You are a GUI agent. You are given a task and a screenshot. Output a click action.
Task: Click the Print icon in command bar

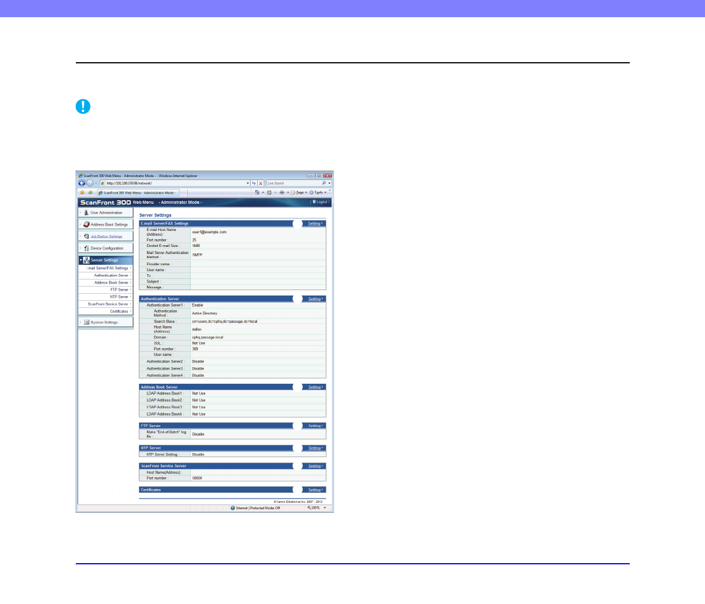point(282,192)
